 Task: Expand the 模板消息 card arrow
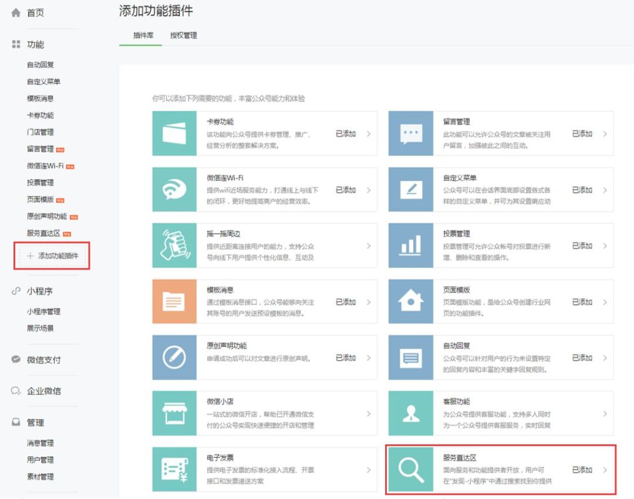click(369, 302)
